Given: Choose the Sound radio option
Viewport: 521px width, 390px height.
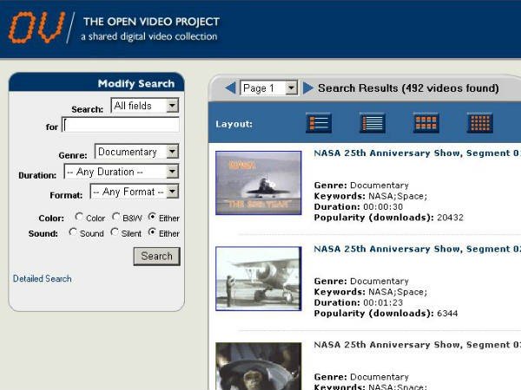Looking at the screenshot, I should 73,232.
